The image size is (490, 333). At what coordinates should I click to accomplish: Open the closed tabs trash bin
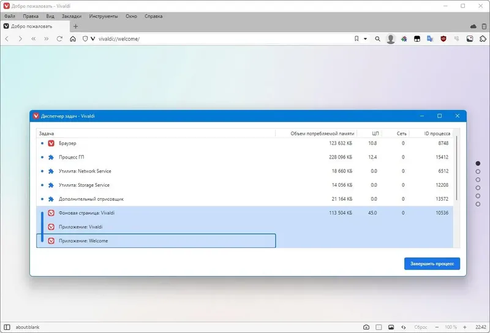[x=484, y=26]
